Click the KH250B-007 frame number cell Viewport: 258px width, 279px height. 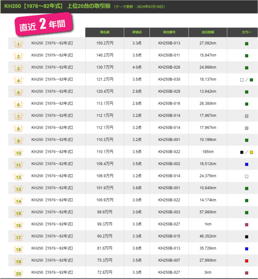click(x=169, y=261)
